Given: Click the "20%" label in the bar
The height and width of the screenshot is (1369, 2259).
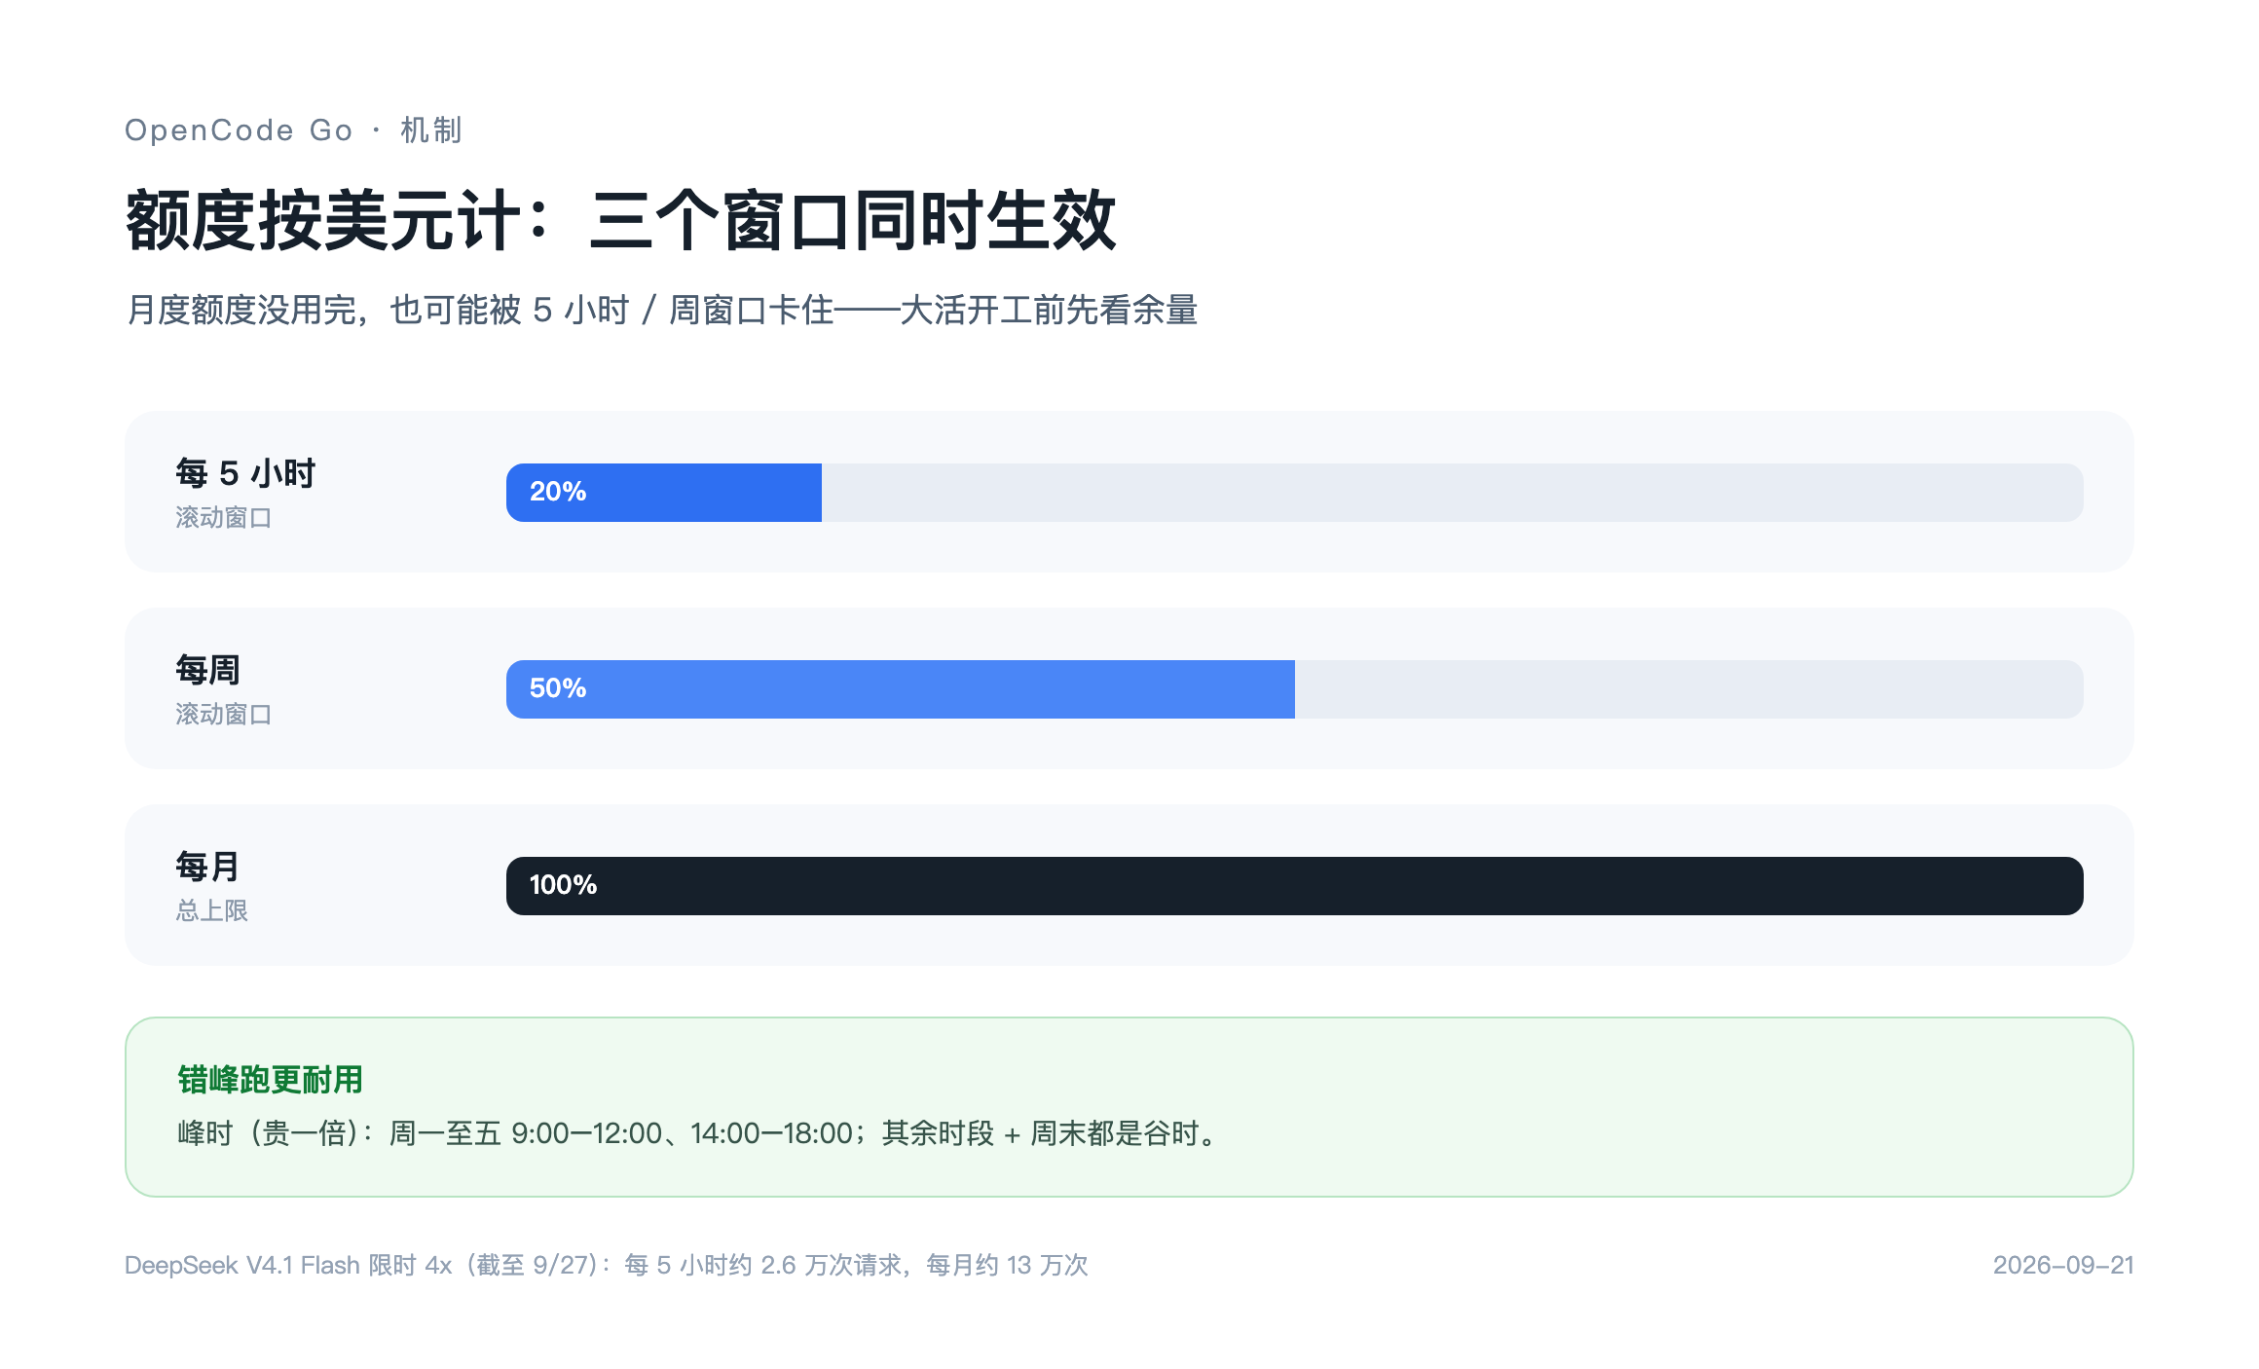Looking at the screenshot, I should 558,492.
